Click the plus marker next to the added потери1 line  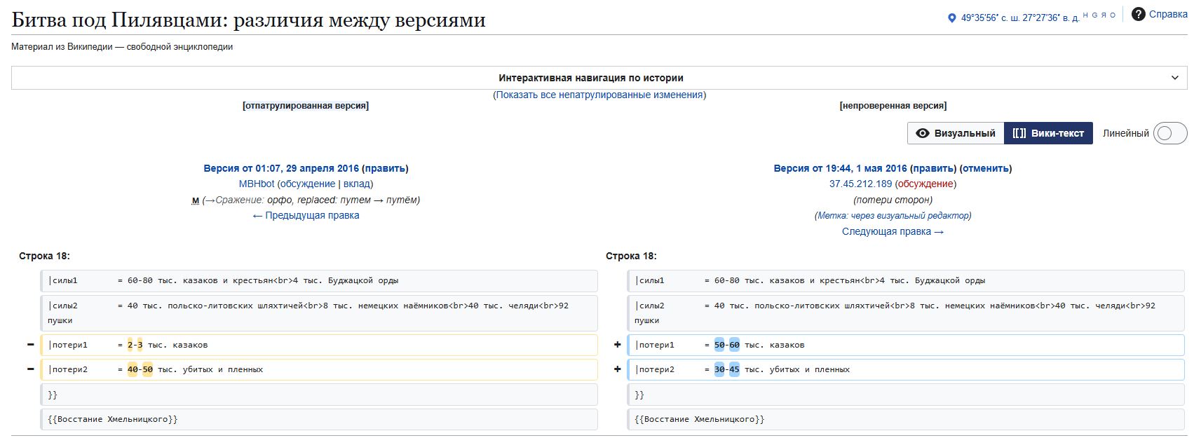click(617, 345)
